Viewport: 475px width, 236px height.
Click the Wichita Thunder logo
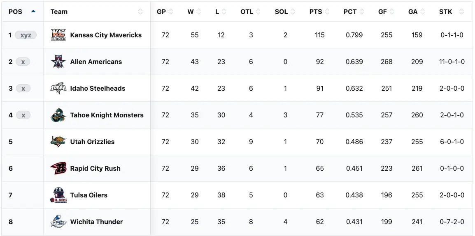point(58,222)
